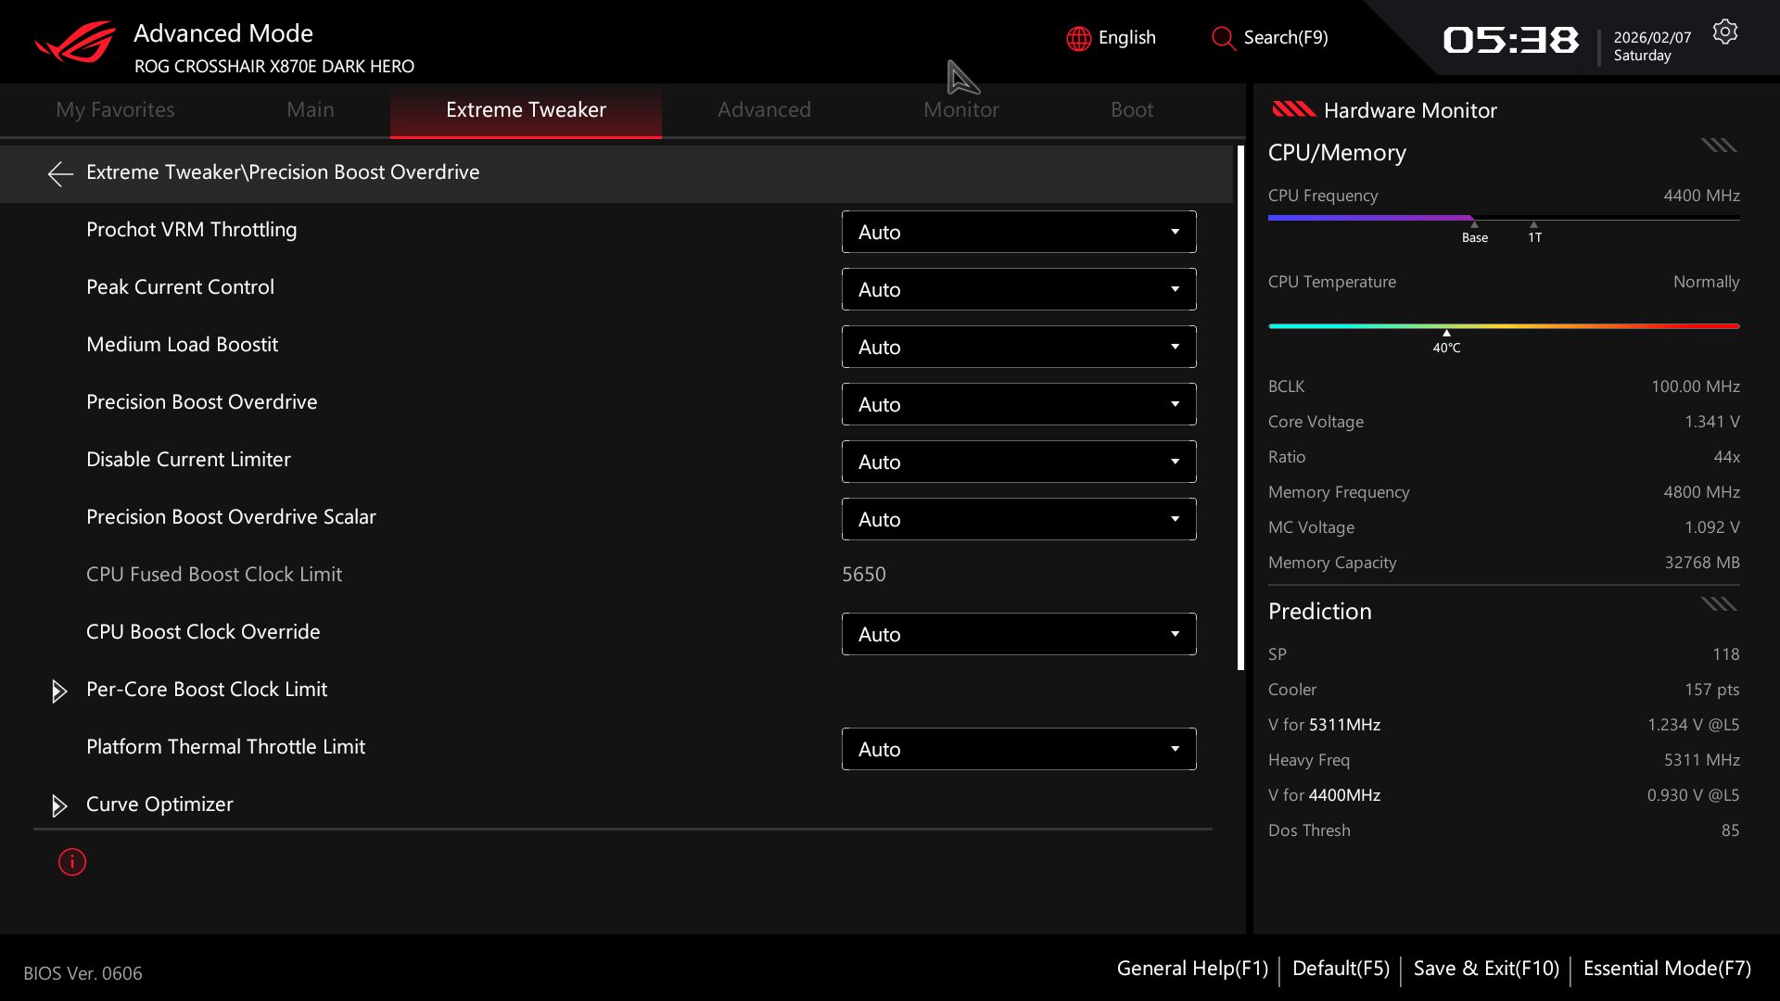Click the CPU Temperature gradient bar
This screenshot has height=1001, width=1780.
(x=1503, y=326)
